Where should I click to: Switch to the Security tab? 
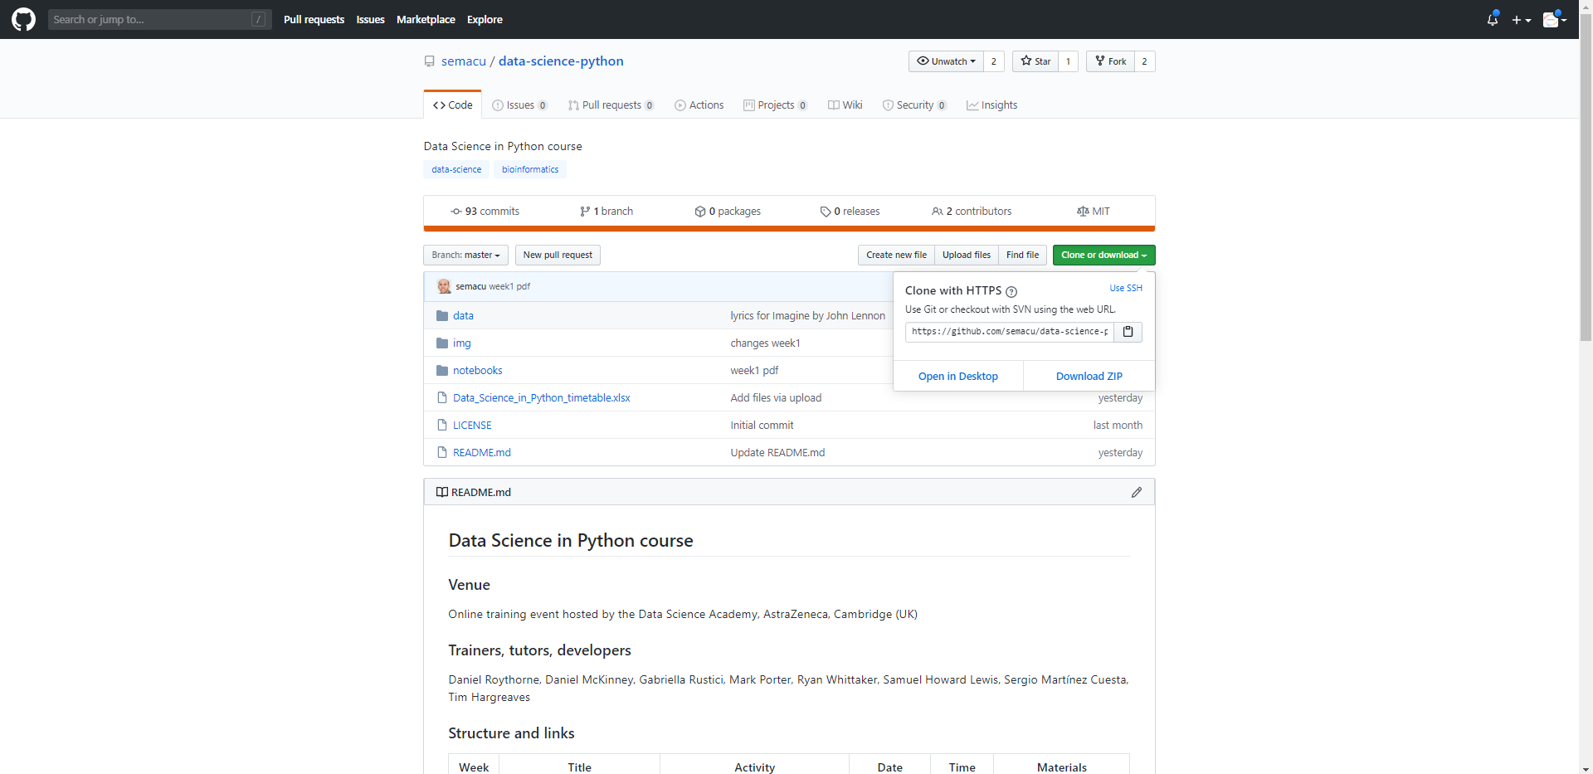[914, 105]
